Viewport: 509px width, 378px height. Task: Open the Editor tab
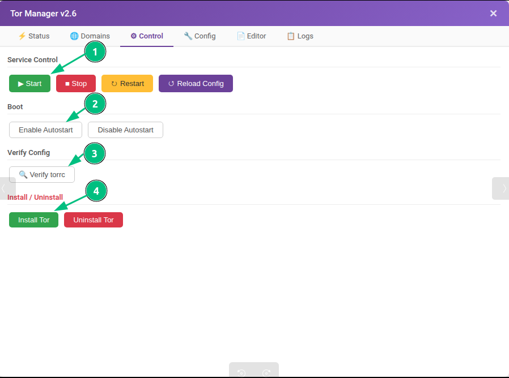point(252,36)
